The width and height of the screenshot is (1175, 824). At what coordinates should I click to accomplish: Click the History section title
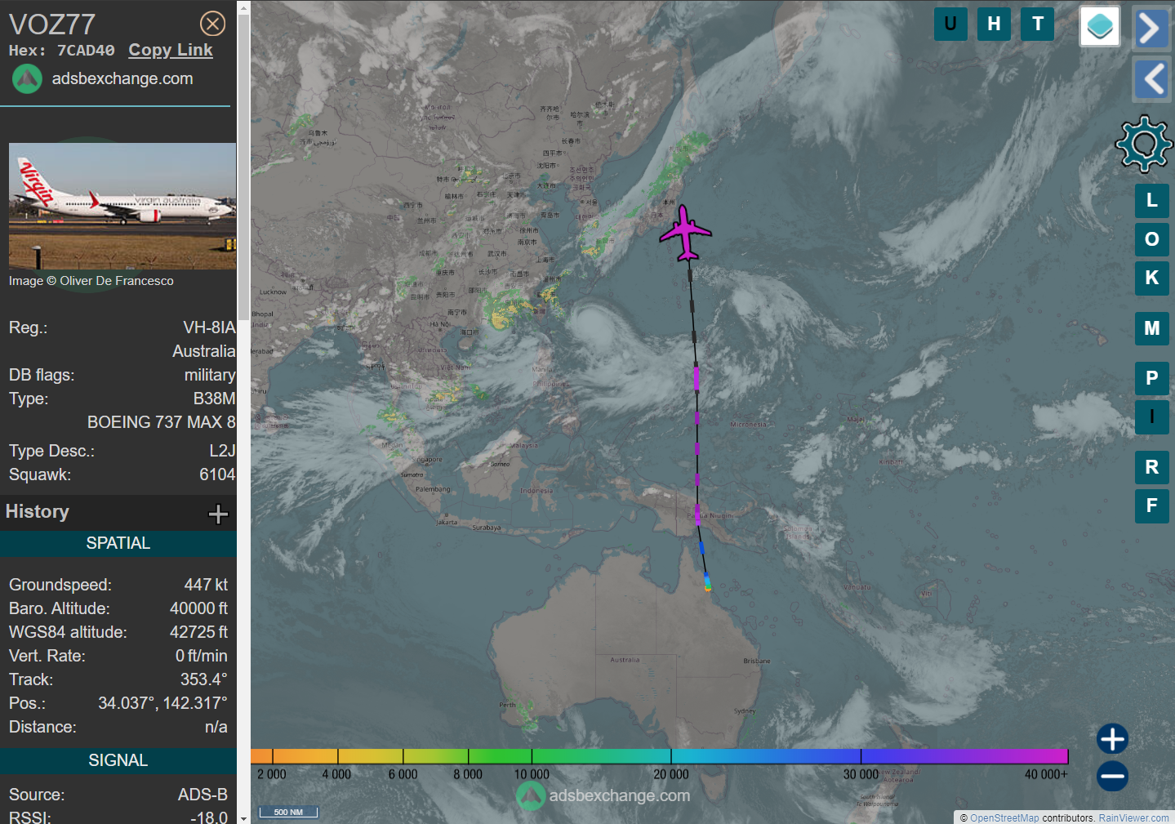click(38, 511)
